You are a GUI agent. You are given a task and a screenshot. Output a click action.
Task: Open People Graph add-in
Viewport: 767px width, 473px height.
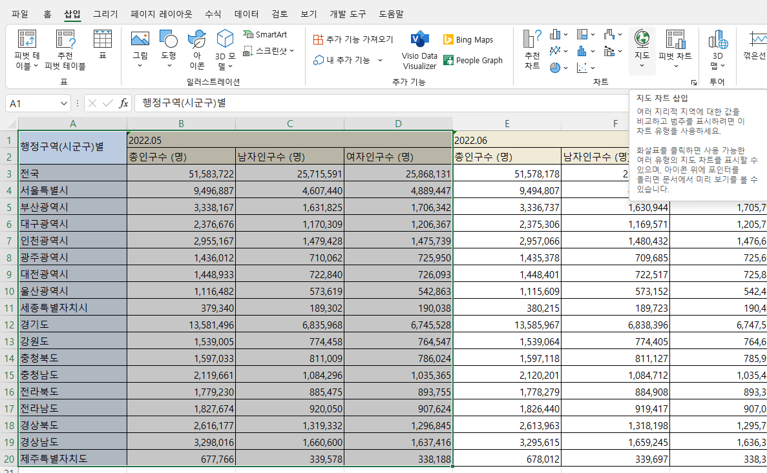[473, 60]
